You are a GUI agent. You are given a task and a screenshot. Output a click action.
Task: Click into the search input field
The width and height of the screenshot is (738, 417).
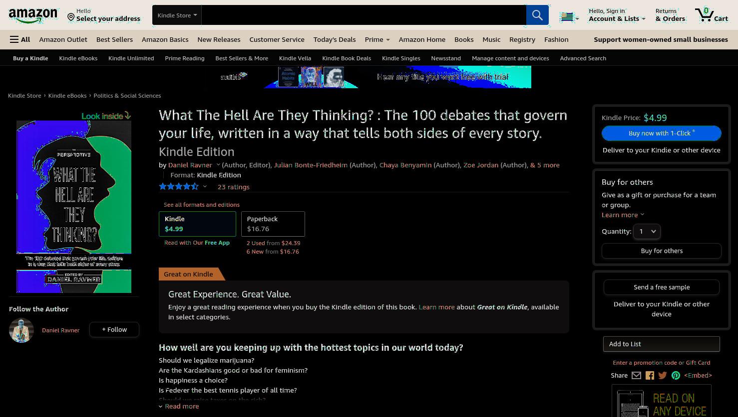(x=364, y=15)
